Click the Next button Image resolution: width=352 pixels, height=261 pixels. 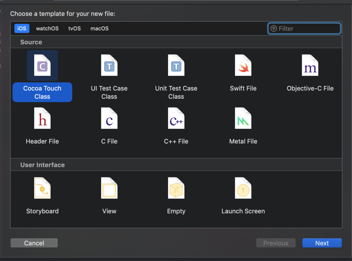[x=322, y=243]
